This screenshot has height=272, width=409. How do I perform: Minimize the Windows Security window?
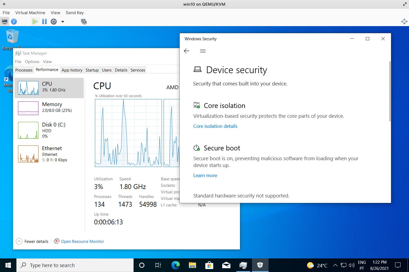(x=352, y=39)
